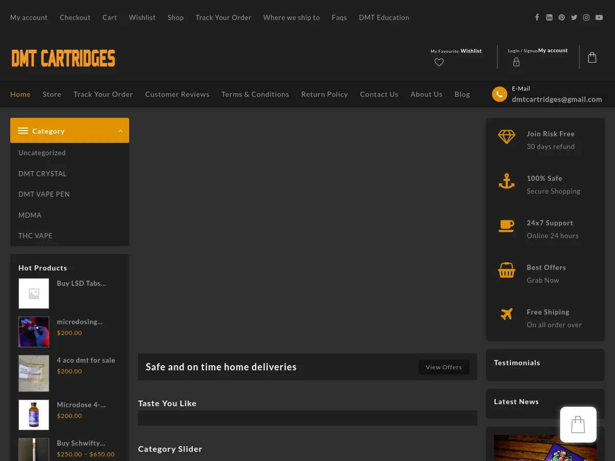The height and width of the screenshot is (461, 615).
Task: Open the Instagram icon in the header
Action: click(586, 17)
